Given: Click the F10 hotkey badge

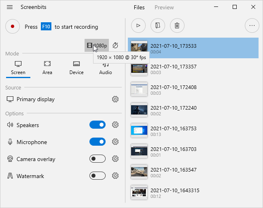Looking at the screenshot, I should click(x=46, y=26).
